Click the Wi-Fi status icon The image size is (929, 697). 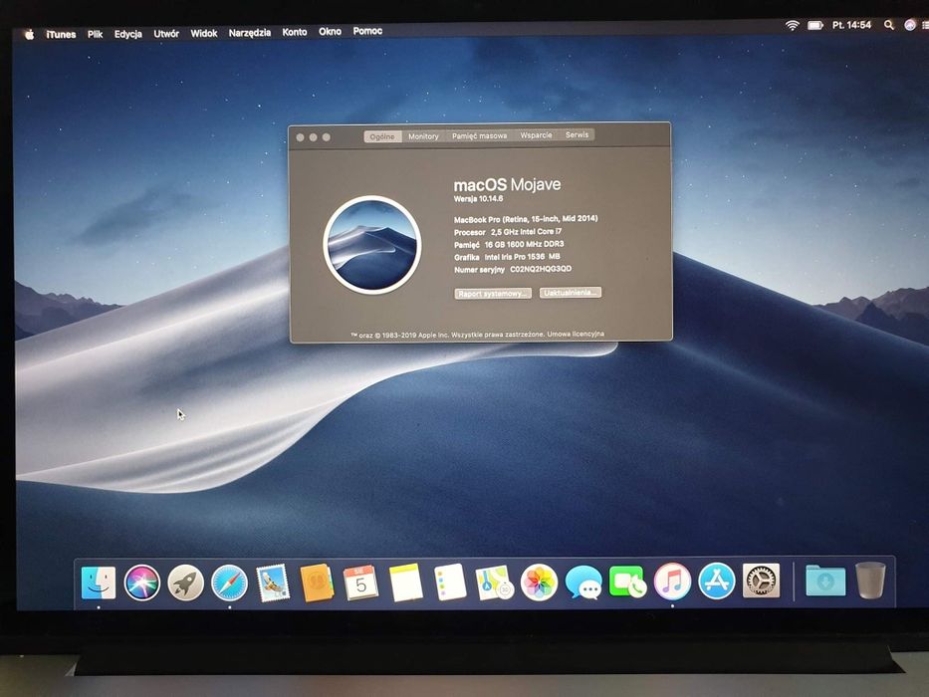point(793,26)
